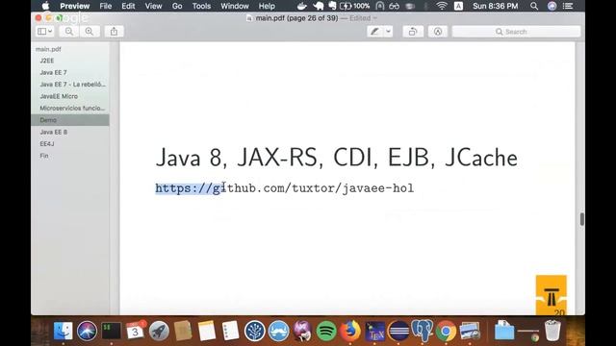
Task: Open Terminal from the dock
Action: pyautogui.click(x=112, y=331)
